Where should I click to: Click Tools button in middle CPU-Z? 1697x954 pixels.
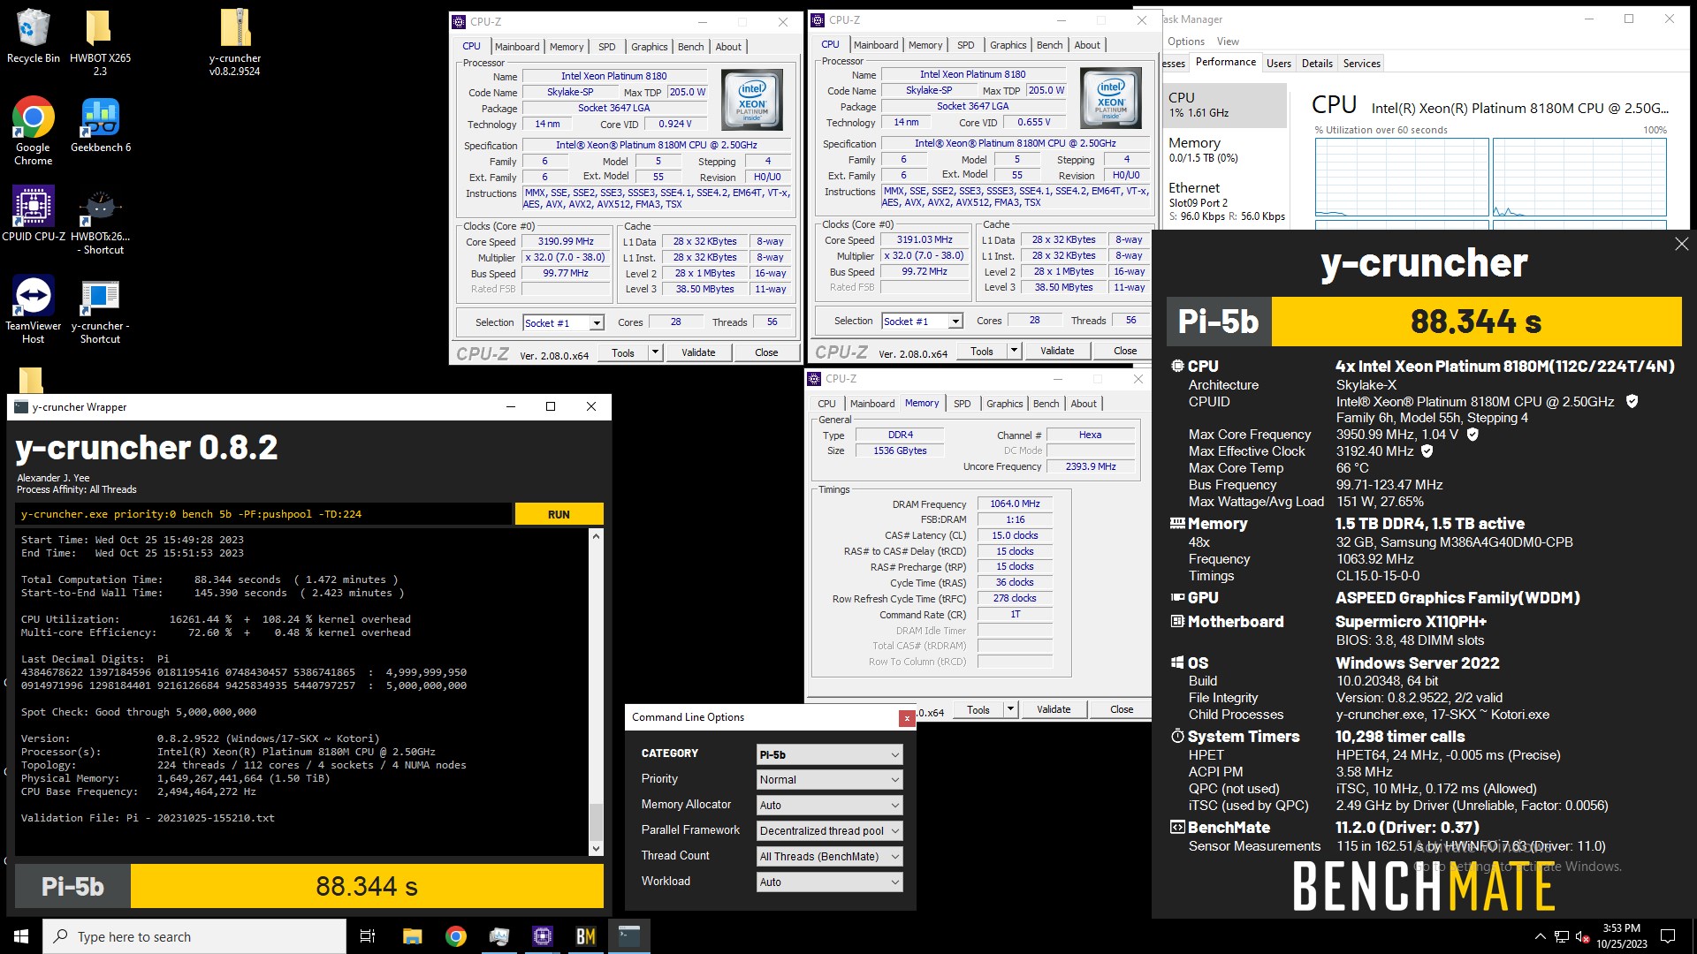coord(982,351)
